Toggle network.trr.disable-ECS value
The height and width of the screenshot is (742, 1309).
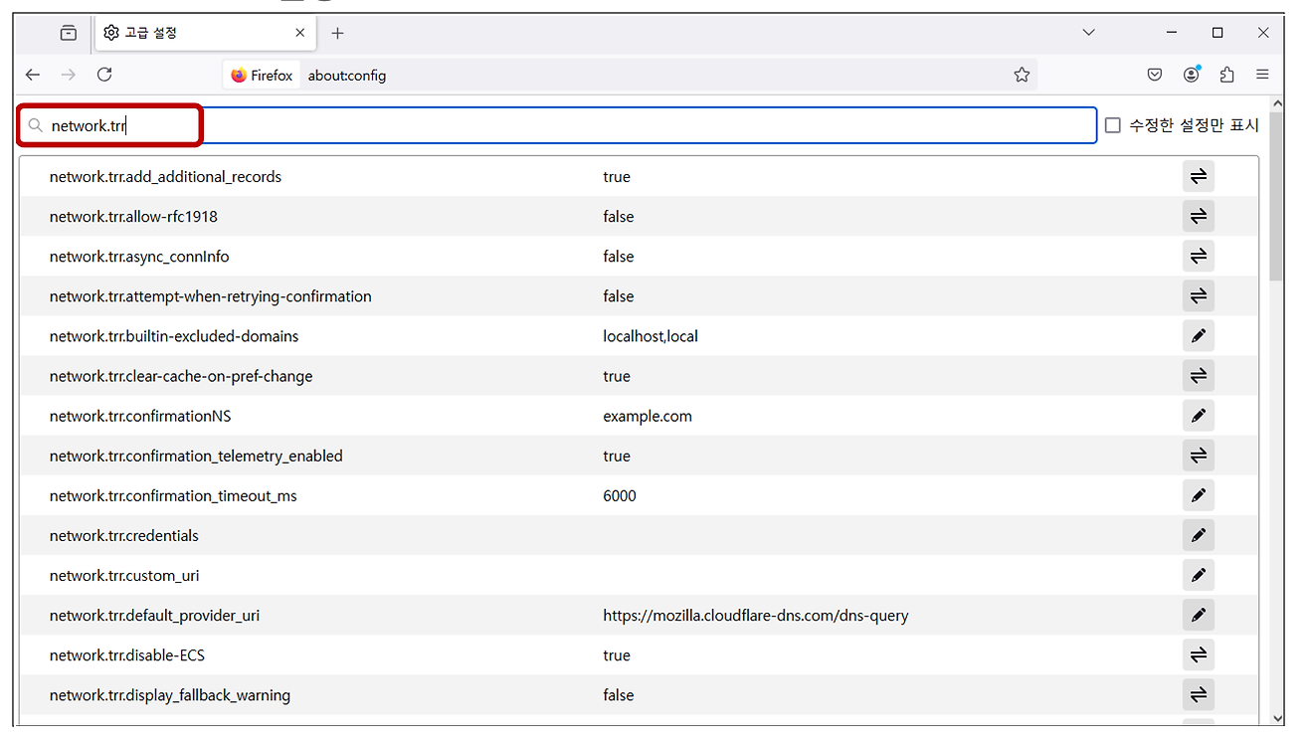pyautogui.click(x=1199, y=654)
